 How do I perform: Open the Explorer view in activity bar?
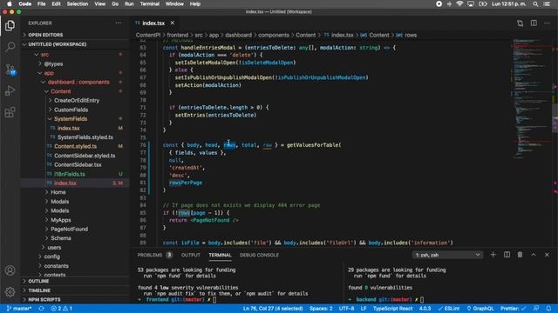pyautogui.click(x=10, y=25)
